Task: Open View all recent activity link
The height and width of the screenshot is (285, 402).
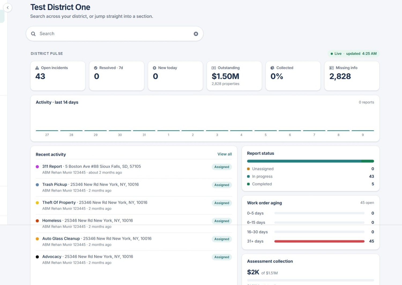Action: pos(225,154)
